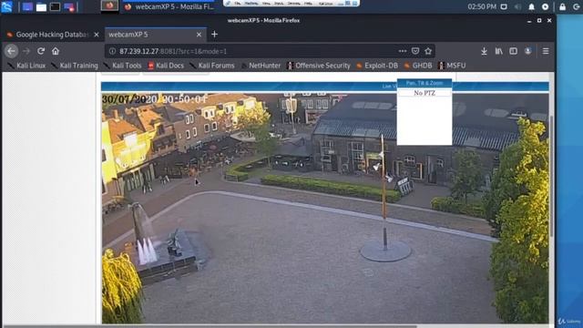Go forward one page
583x328 pixels.
(x=26, y=51)
